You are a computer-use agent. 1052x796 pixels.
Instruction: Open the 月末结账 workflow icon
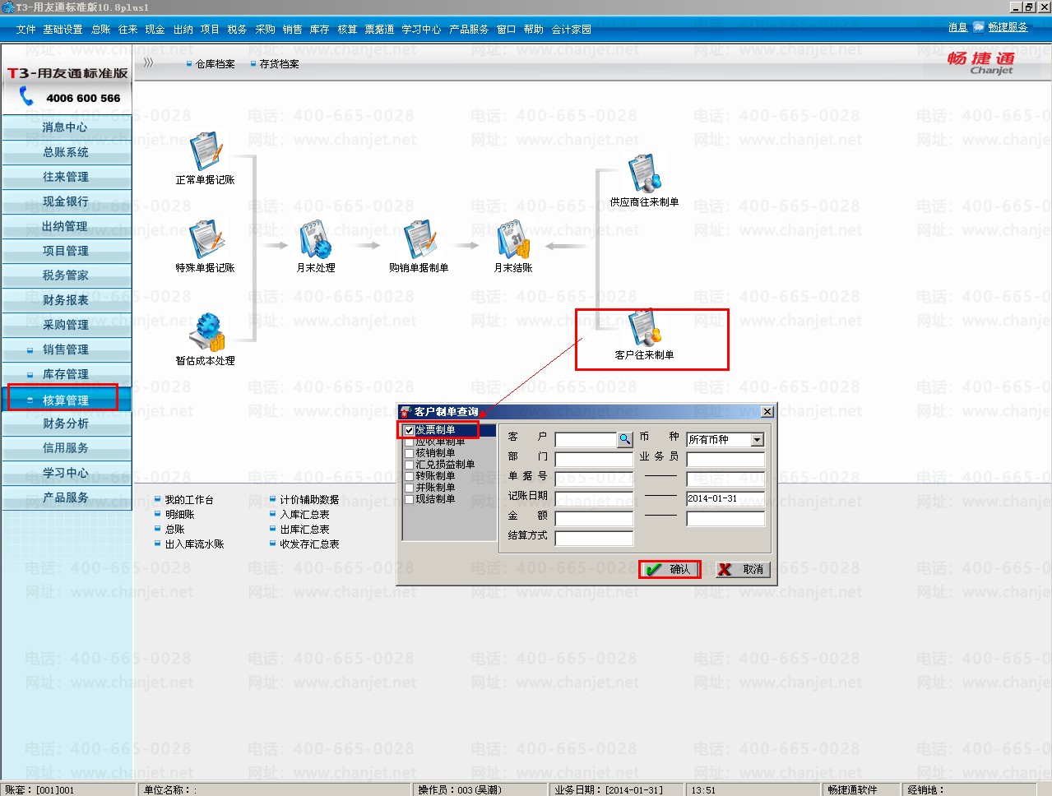point(513,240)
